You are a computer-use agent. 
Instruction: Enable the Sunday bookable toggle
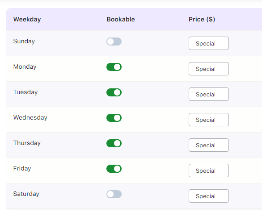[x=114, y=42]
